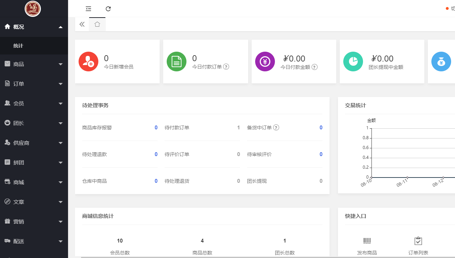
Task: Collapse the 概况 sidebar menu
Action: click(x=34, y=26)
